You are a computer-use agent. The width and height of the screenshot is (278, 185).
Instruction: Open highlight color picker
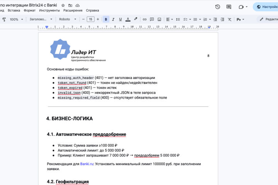tap(136, 19)
